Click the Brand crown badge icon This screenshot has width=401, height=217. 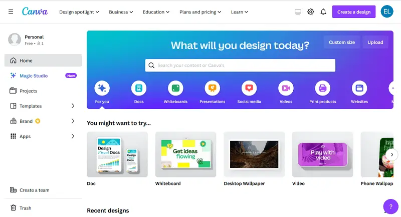38,121
